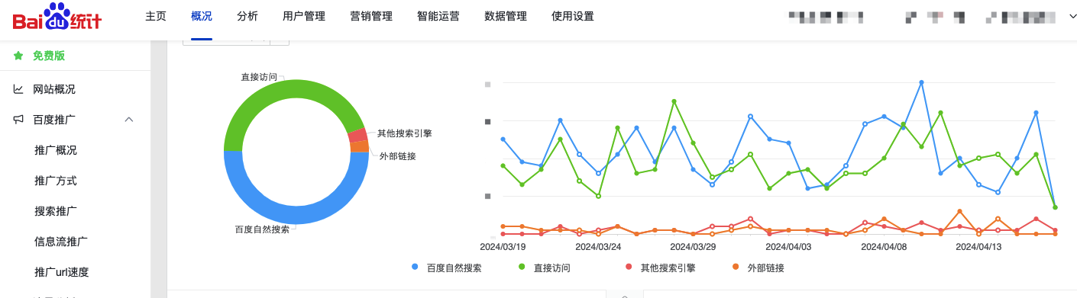Click the 百度推广 megaphone icon

[x=18, y=120]
